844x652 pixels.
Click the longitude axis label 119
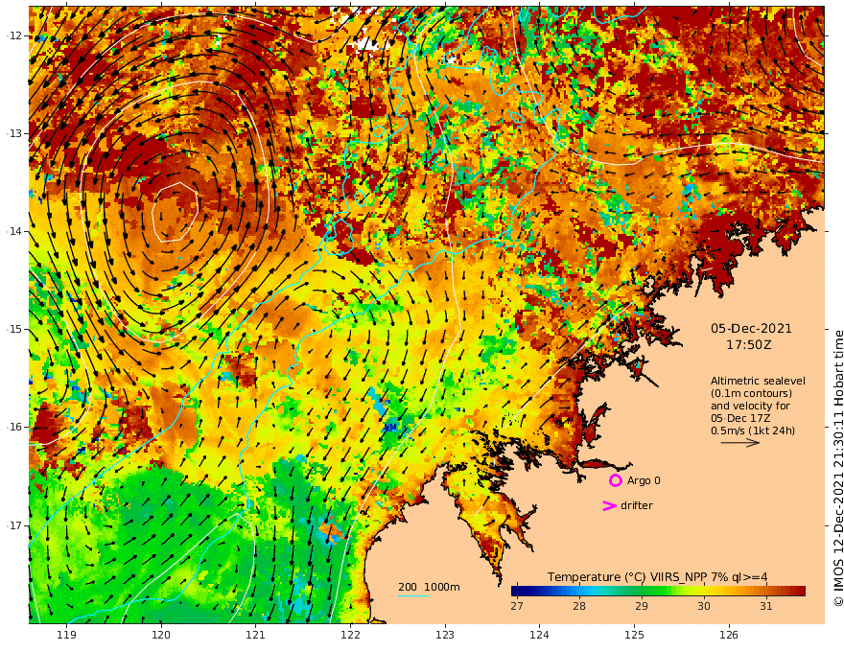coord(66,635)
